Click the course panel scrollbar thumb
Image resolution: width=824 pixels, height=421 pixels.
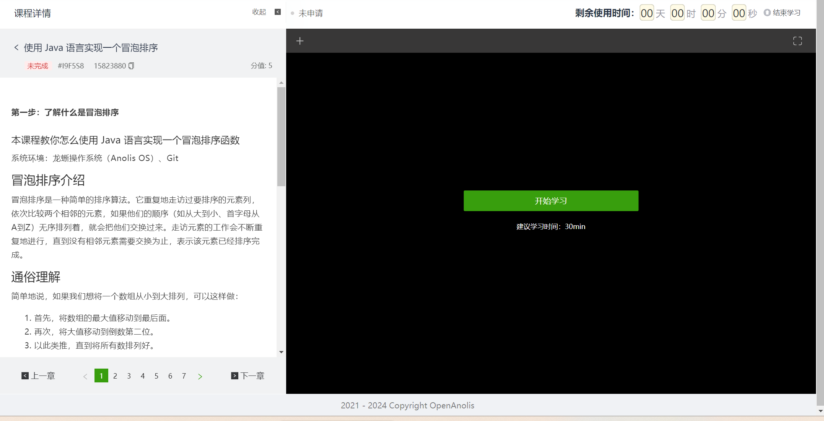[281, 137]
